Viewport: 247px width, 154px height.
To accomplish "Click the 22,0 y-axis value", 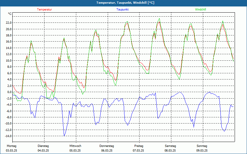I will [9, 22].
